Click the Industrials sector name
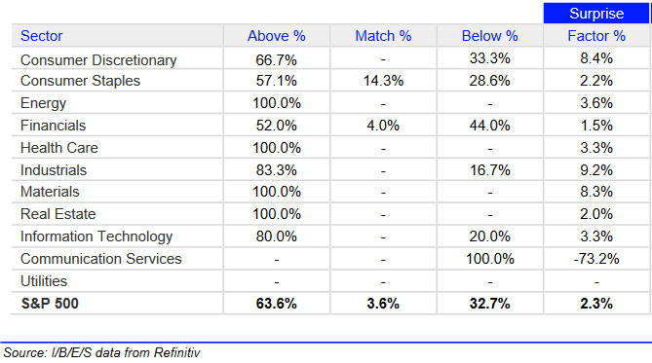The width and height of the screenshot is (652, 363). (54, 170)
